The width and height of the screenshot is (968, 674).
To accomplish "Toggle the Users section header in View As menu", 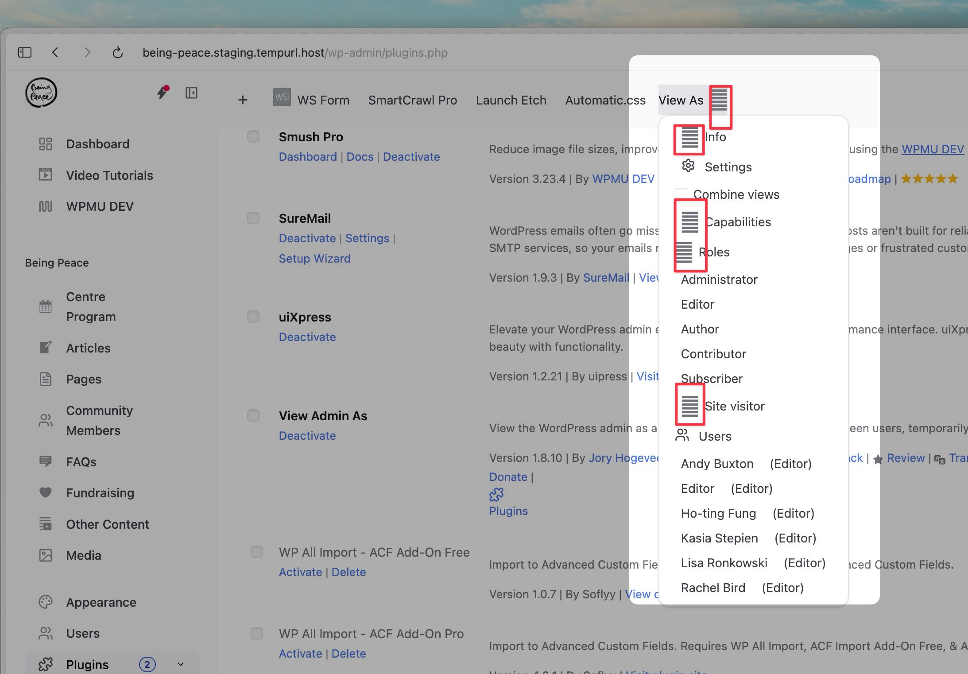I will pyautogui.click(x=715, y=436).
